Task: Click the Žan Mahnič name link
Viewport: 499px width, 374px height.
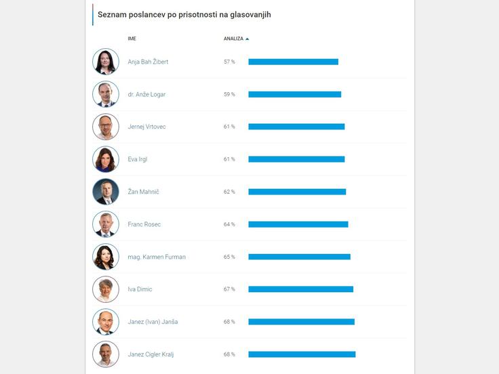Action: pos(143,192)
